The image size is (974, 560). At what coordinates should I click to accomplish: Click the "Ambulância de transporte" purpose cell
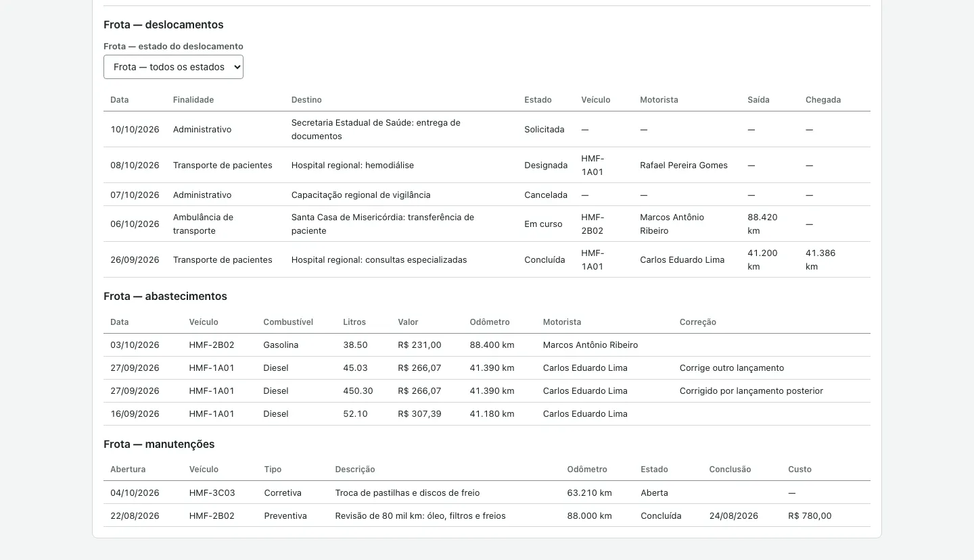[x=203, y=224]
